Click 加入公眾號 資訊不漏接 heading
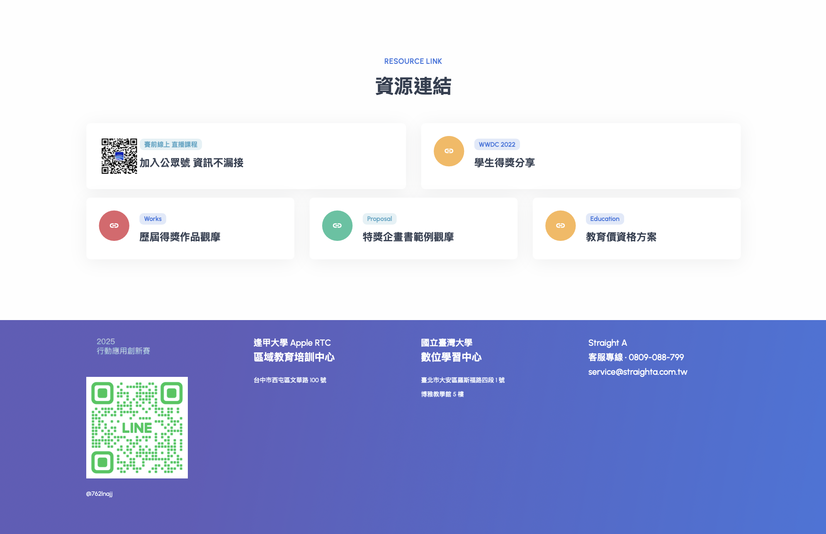 click(x=191, y=163)
